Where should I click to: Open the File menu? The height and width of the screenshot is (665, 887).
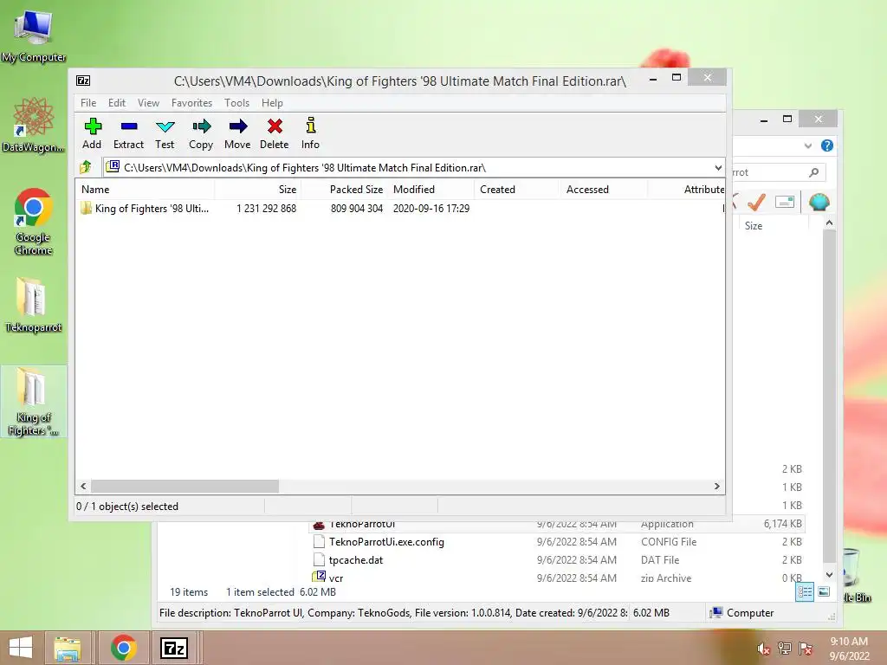[x=88, y=103]
